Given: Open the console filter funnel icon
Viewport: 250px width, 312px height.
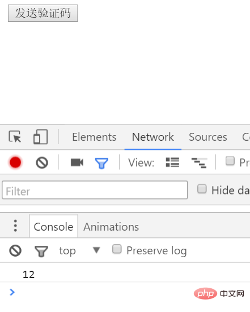Looking at the screenshot, I should (x=41, y=252).
